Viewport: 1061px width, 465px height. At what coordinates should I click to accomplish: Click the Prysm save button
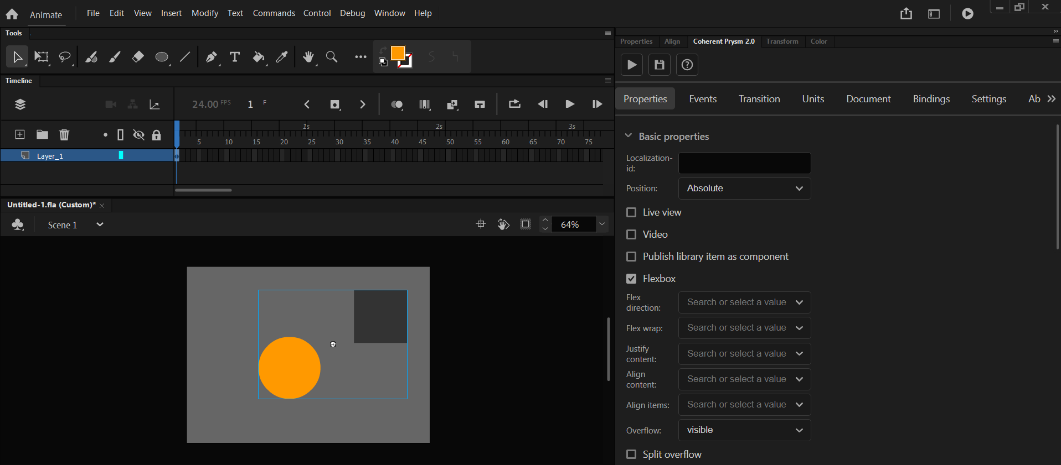[660, 65]
